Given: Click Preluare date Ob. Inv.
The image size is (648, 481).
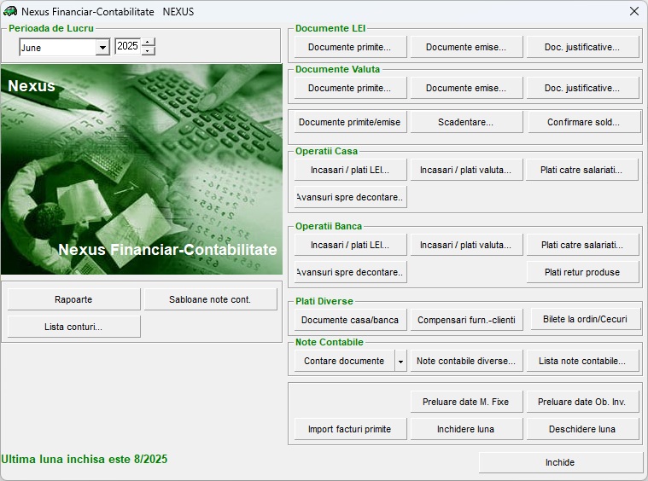Looking at the screenshot, I should tap(583, 402).
